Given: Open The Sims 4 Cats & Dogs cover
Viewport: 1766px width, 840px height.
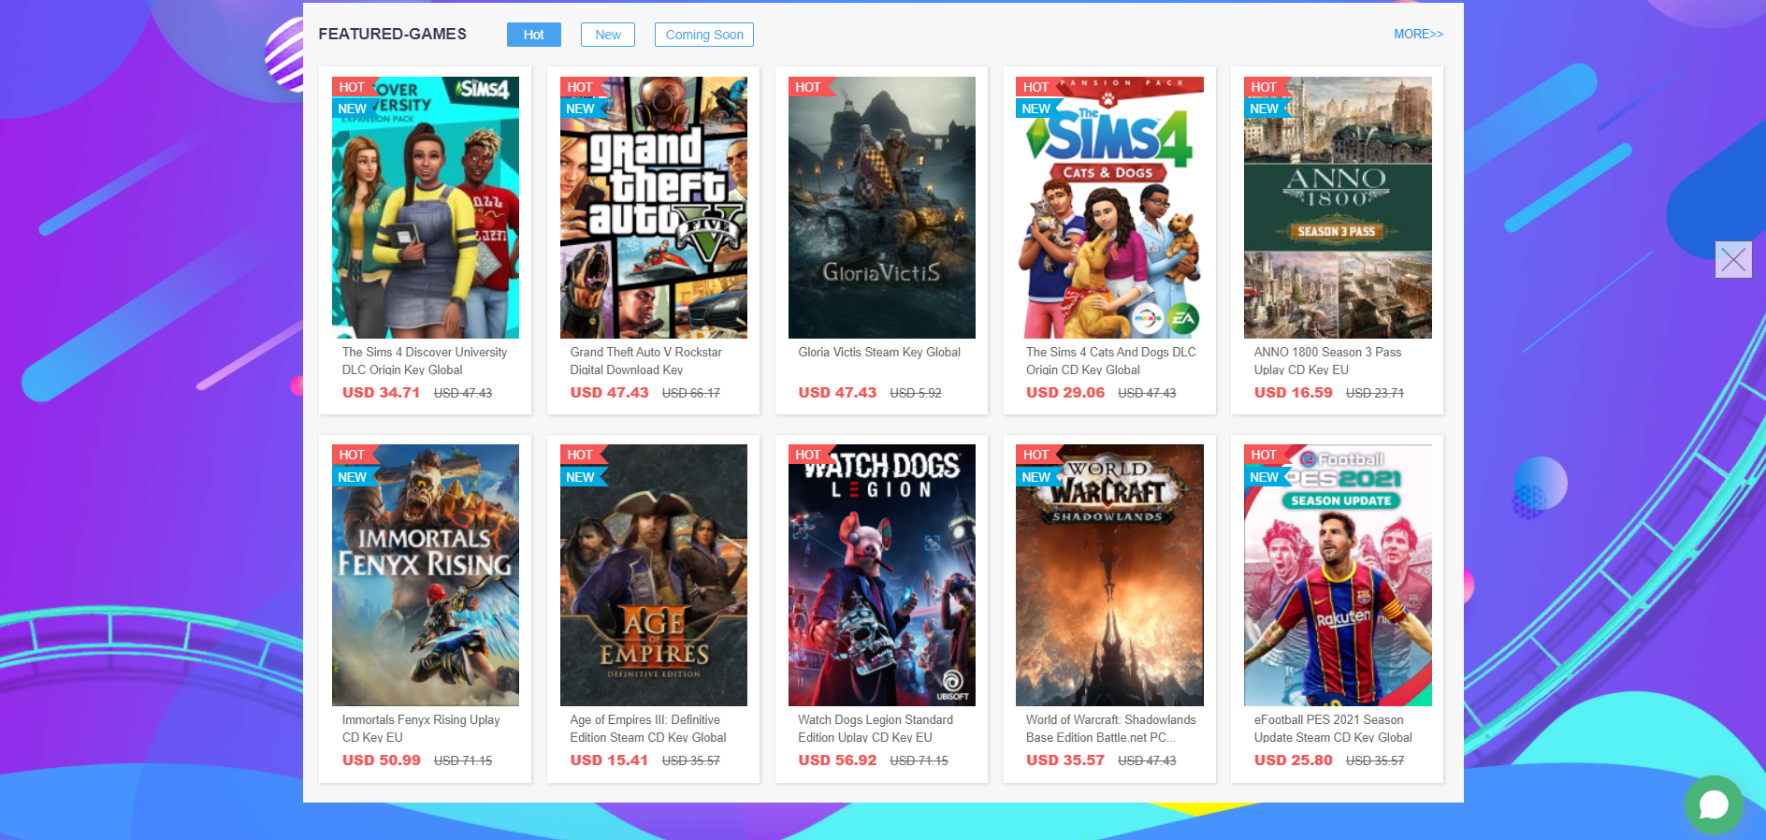Looking at the screenshot, I should 1109,208.
